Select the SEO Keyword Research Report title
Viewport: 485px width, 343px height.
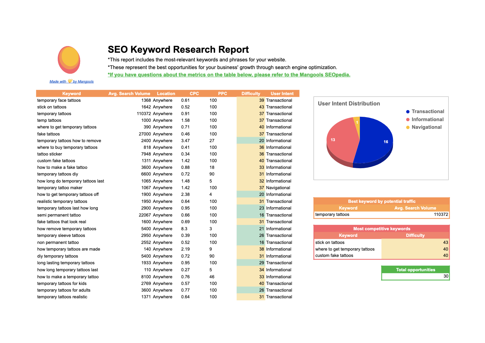pos(178,49)
